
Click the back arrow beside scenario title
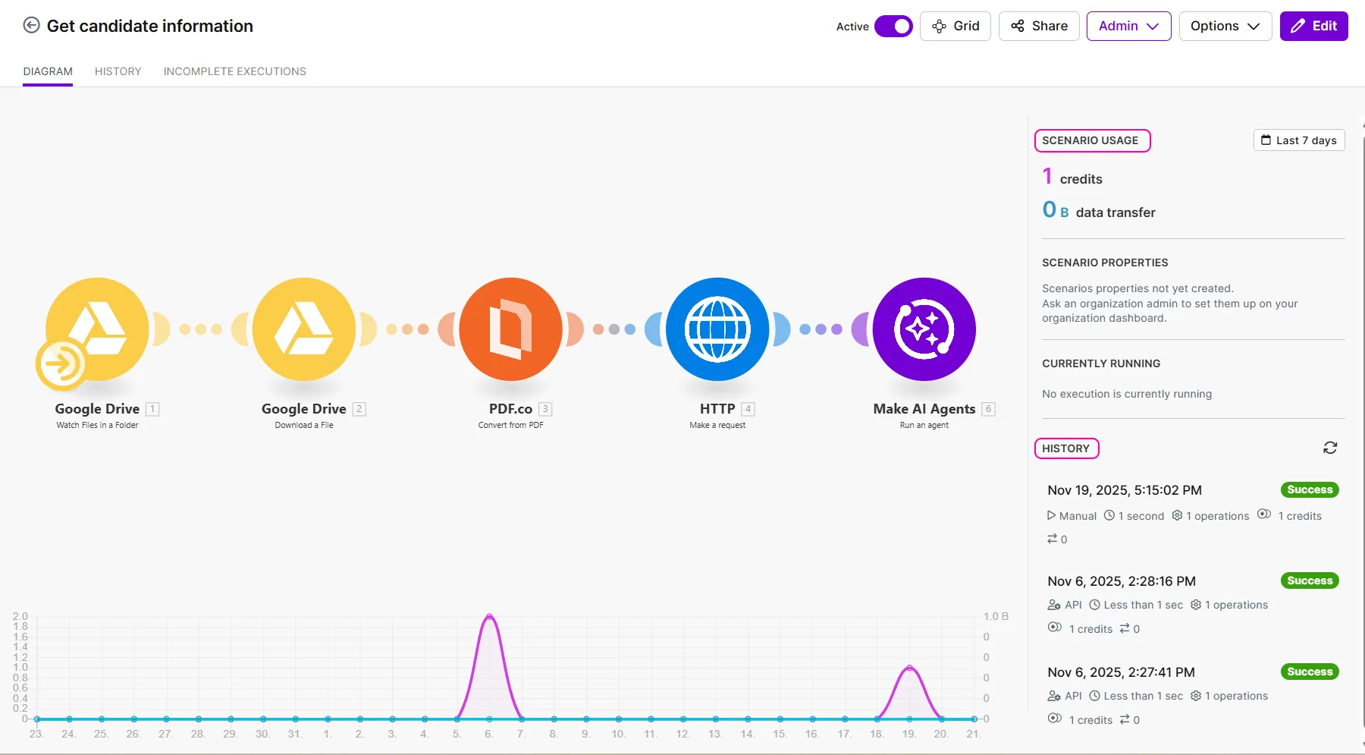(x=31, y=26)
